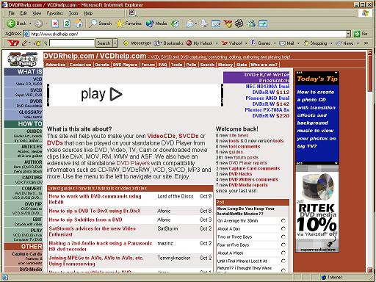Click the Yahoo! logo on the Yahoo toolbar
This screenshot has height=282, width=376.
click(x=13, y=43)
